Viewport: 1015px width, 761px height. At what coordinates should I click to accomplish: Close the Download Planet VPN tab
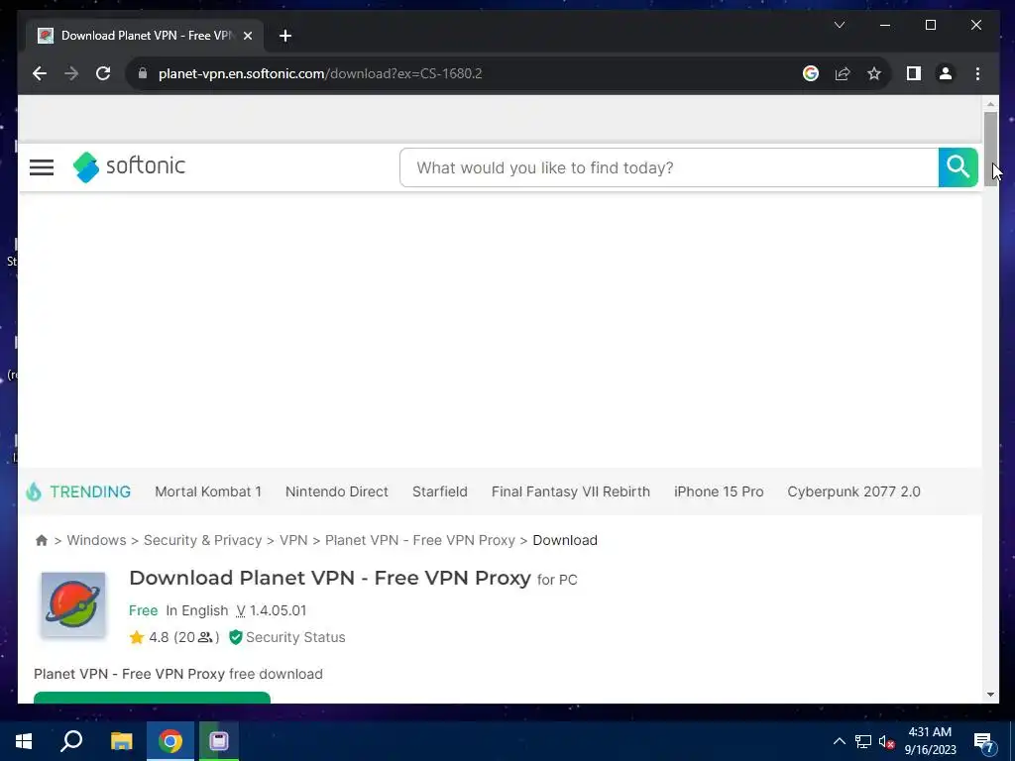pyautogui.click(x=247, y=36)
